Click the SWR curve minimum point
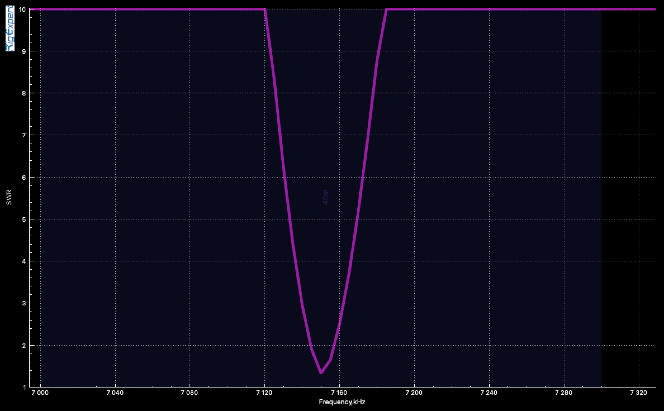Image resolution: width=664 pixels, height=411 pixels. point(321,372)
